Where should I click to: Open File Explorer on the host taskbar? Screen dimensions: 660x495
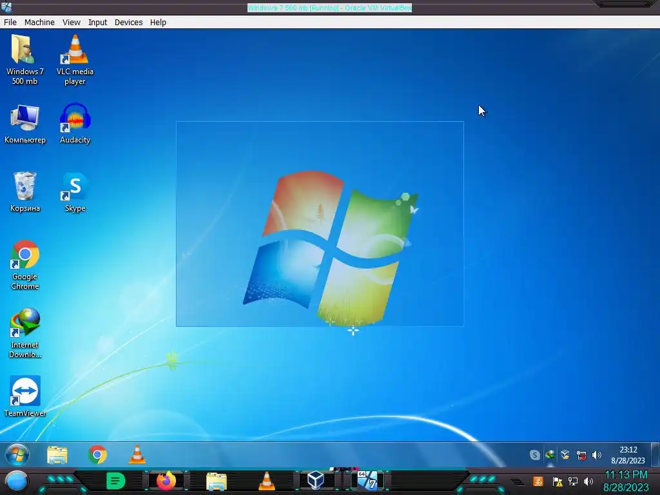click(x=217, y=481)
